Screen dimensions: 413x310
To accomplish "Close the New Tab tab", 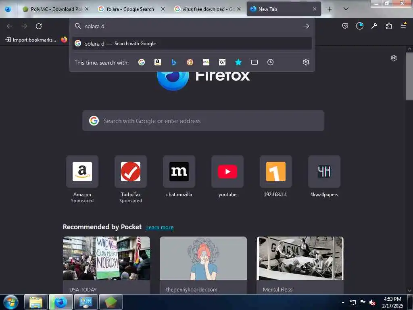I will [315, 9].
